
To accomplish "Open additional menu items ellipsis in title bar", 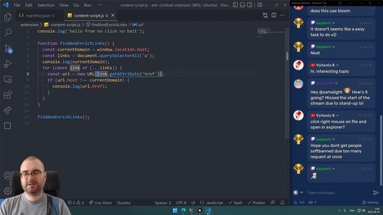I will (x=100, y=5).
